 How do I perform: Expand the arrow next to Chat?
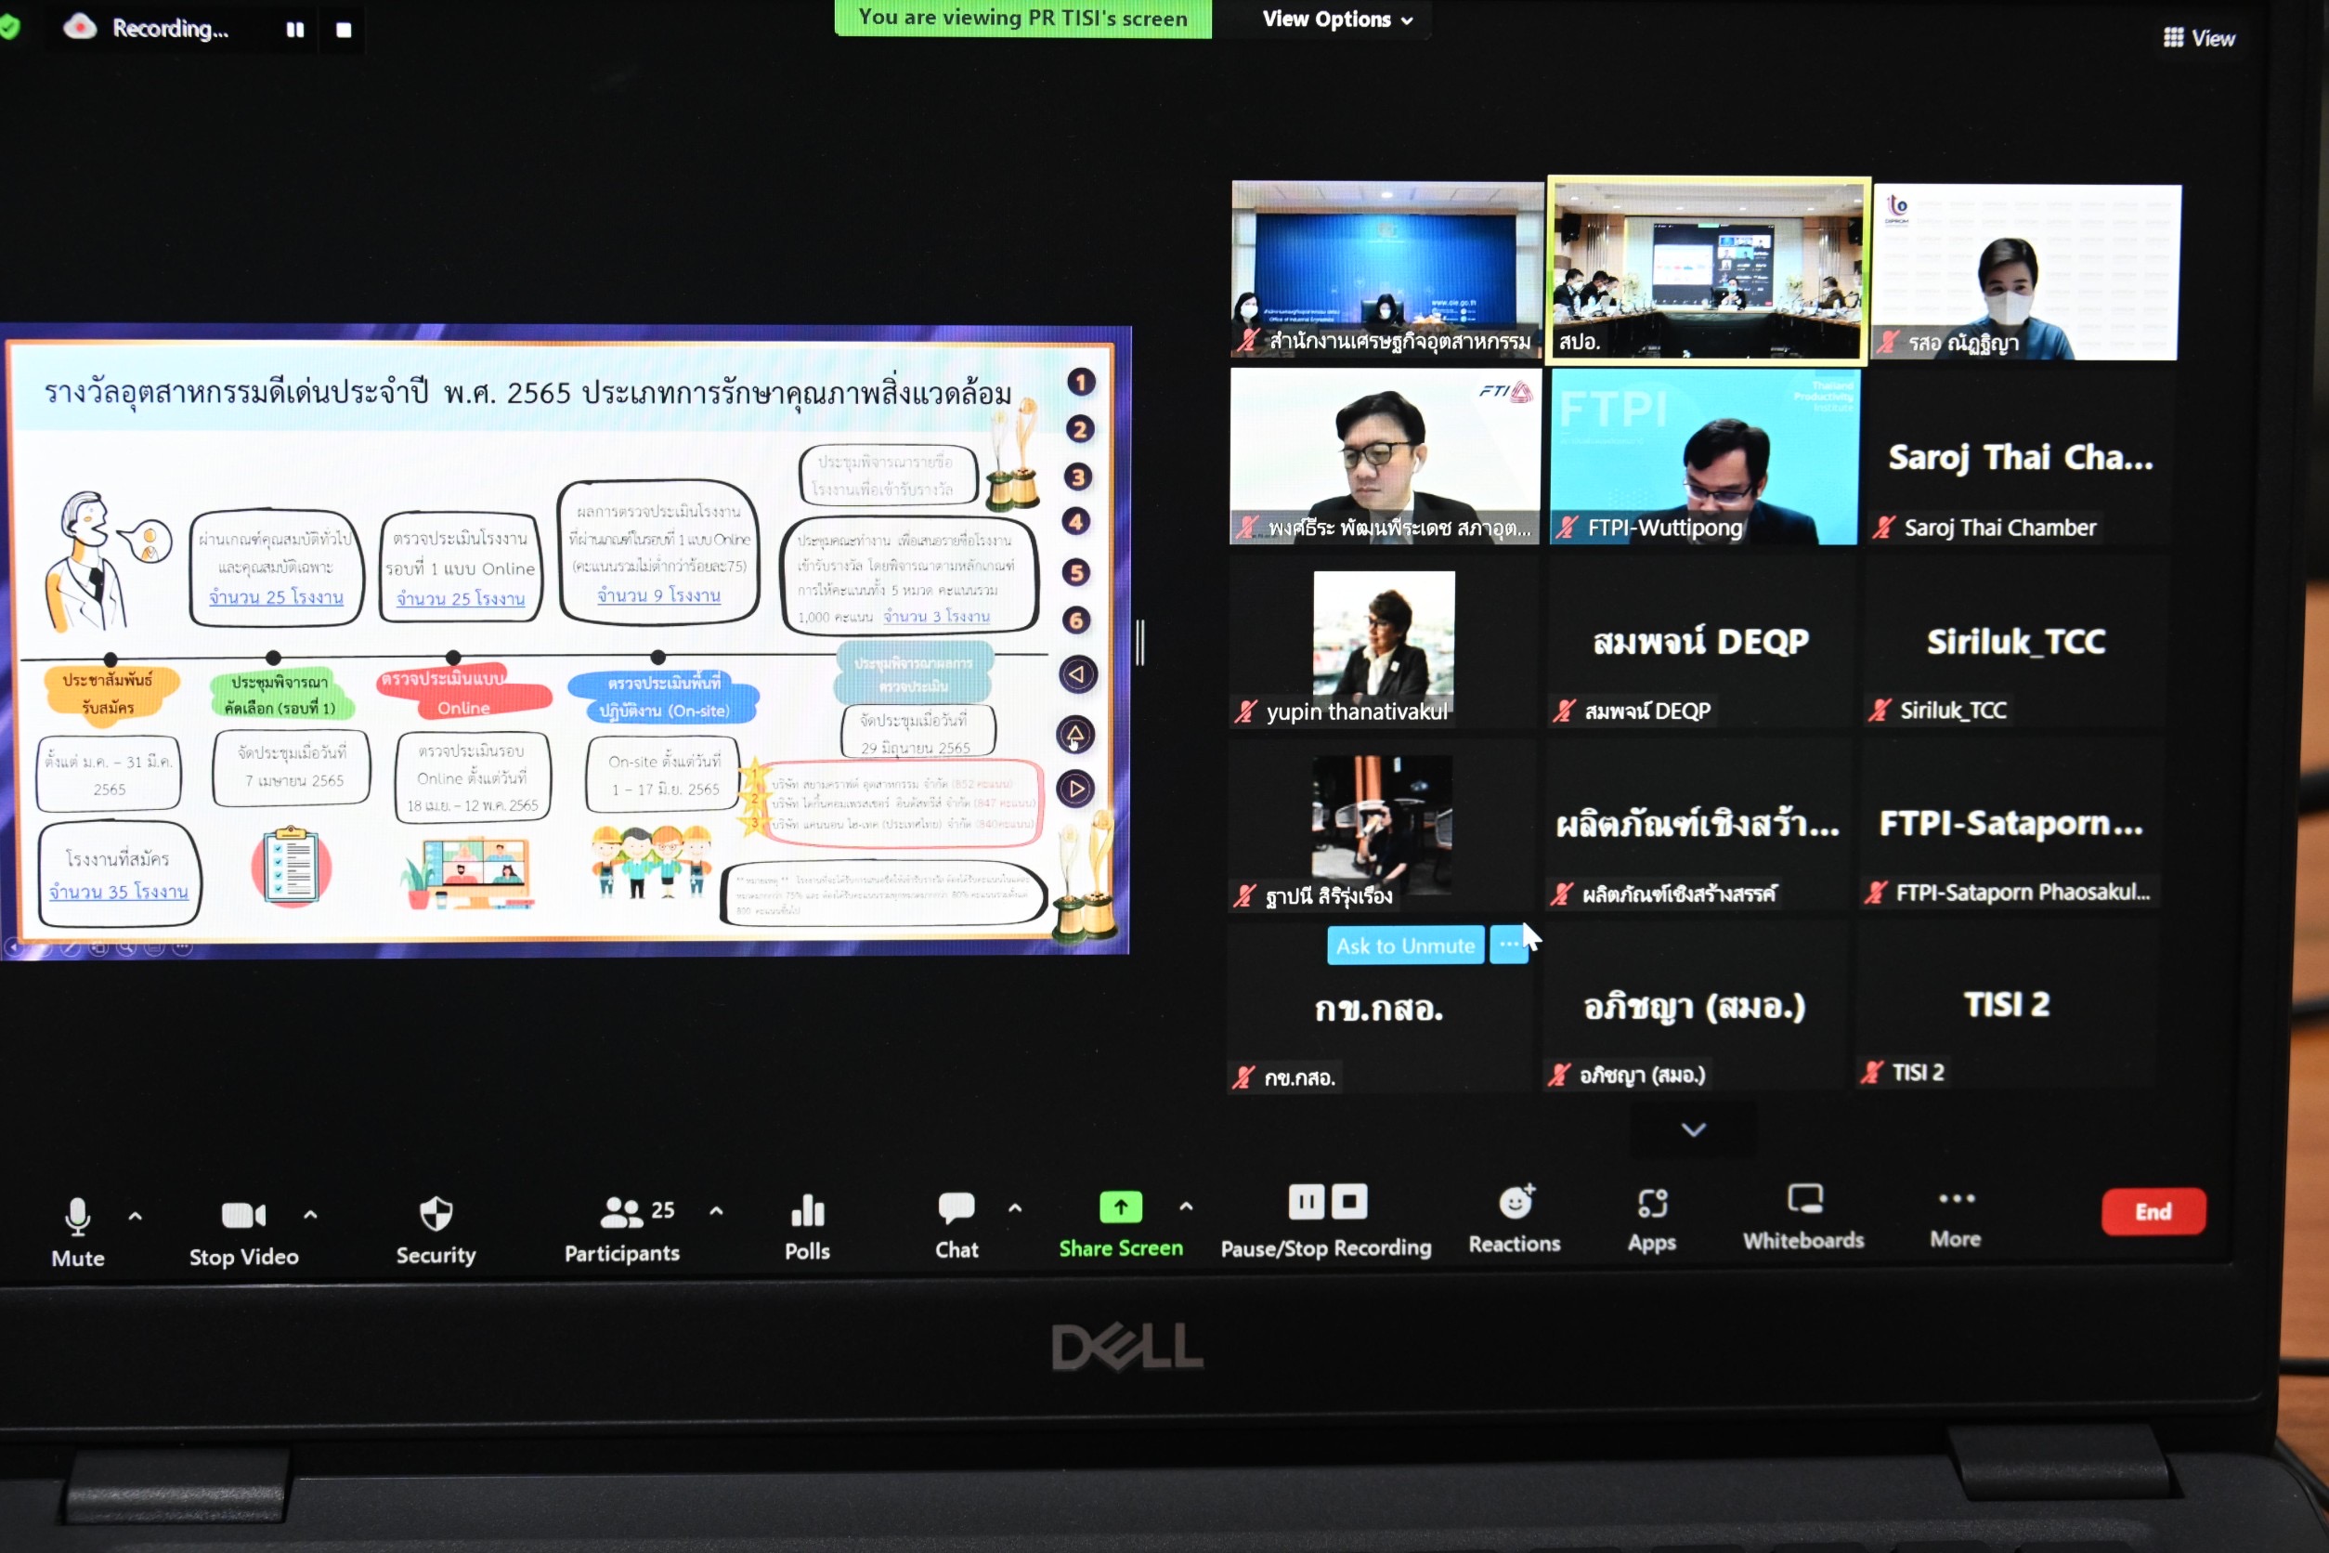[x=1015, y=1207]
